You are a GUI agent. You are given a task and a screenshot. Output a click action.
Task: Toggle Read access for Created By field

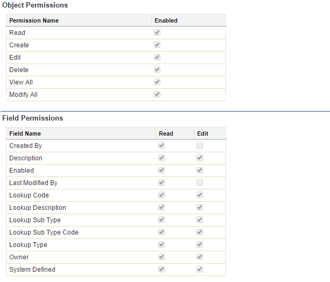162,145
